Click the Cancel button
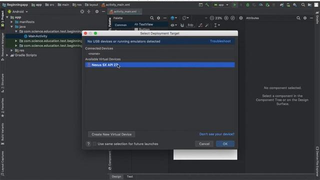Image resolution: width=320 pixels, height=180 pixels. tap(204, 144)
